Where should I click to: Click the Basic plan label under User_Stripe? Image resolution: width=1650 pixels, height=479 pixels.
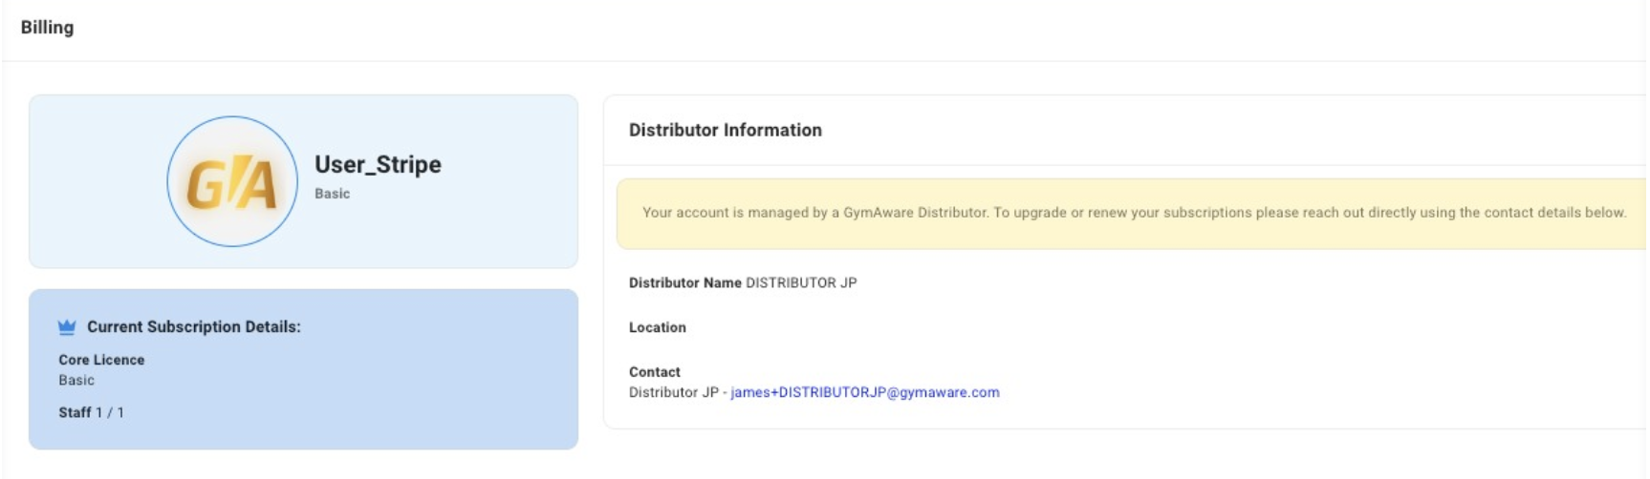click(332, 194)
